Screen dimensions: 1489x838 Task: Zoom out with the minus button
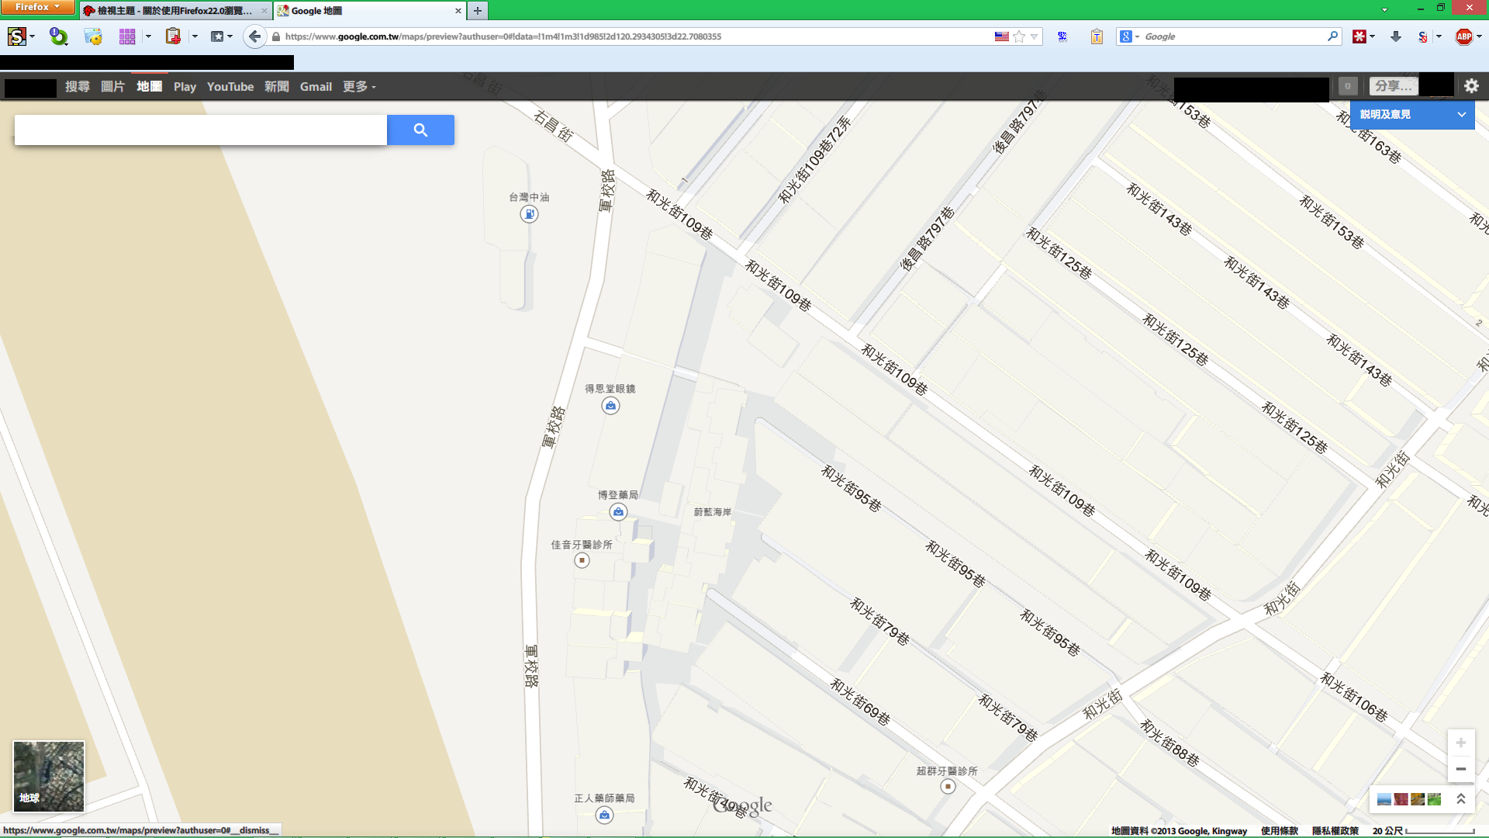click(1460, 769)
